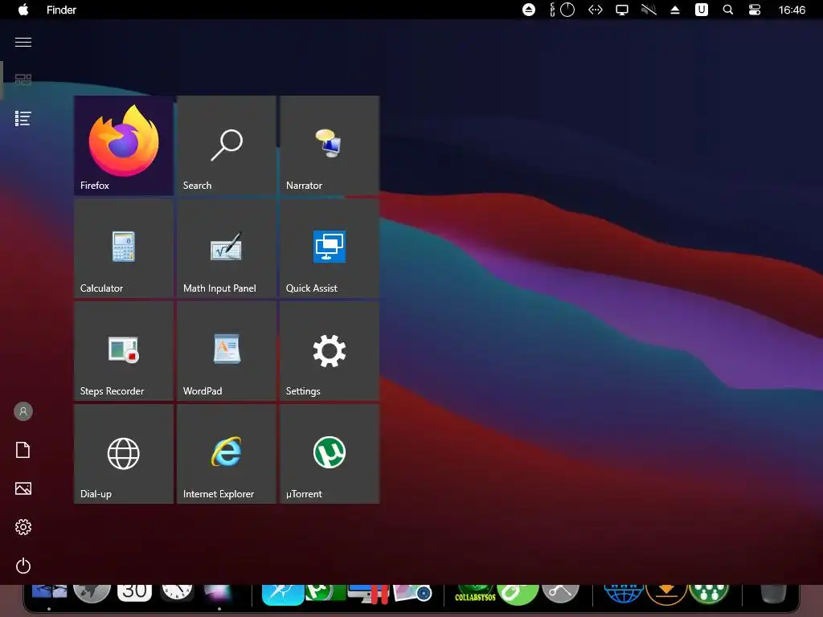
Task: Click the plain eject icon in the menu bar
Action: point(675,10)
